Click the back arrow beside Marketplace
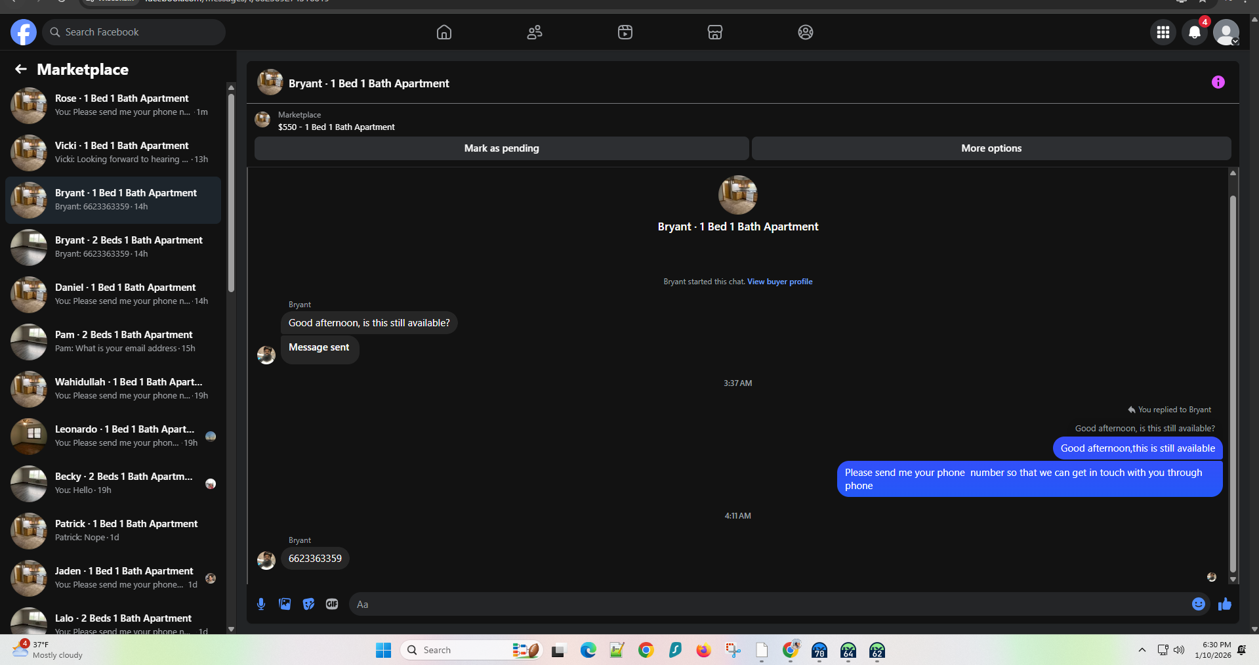The width and height of the screenshot is (1259, 665). click(21, 69)
